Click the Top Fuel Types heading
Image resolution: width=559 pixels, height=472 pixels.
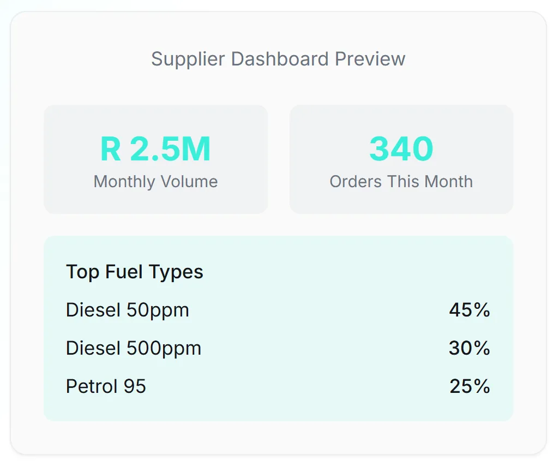pyautogui.click(x=134, y=272)
